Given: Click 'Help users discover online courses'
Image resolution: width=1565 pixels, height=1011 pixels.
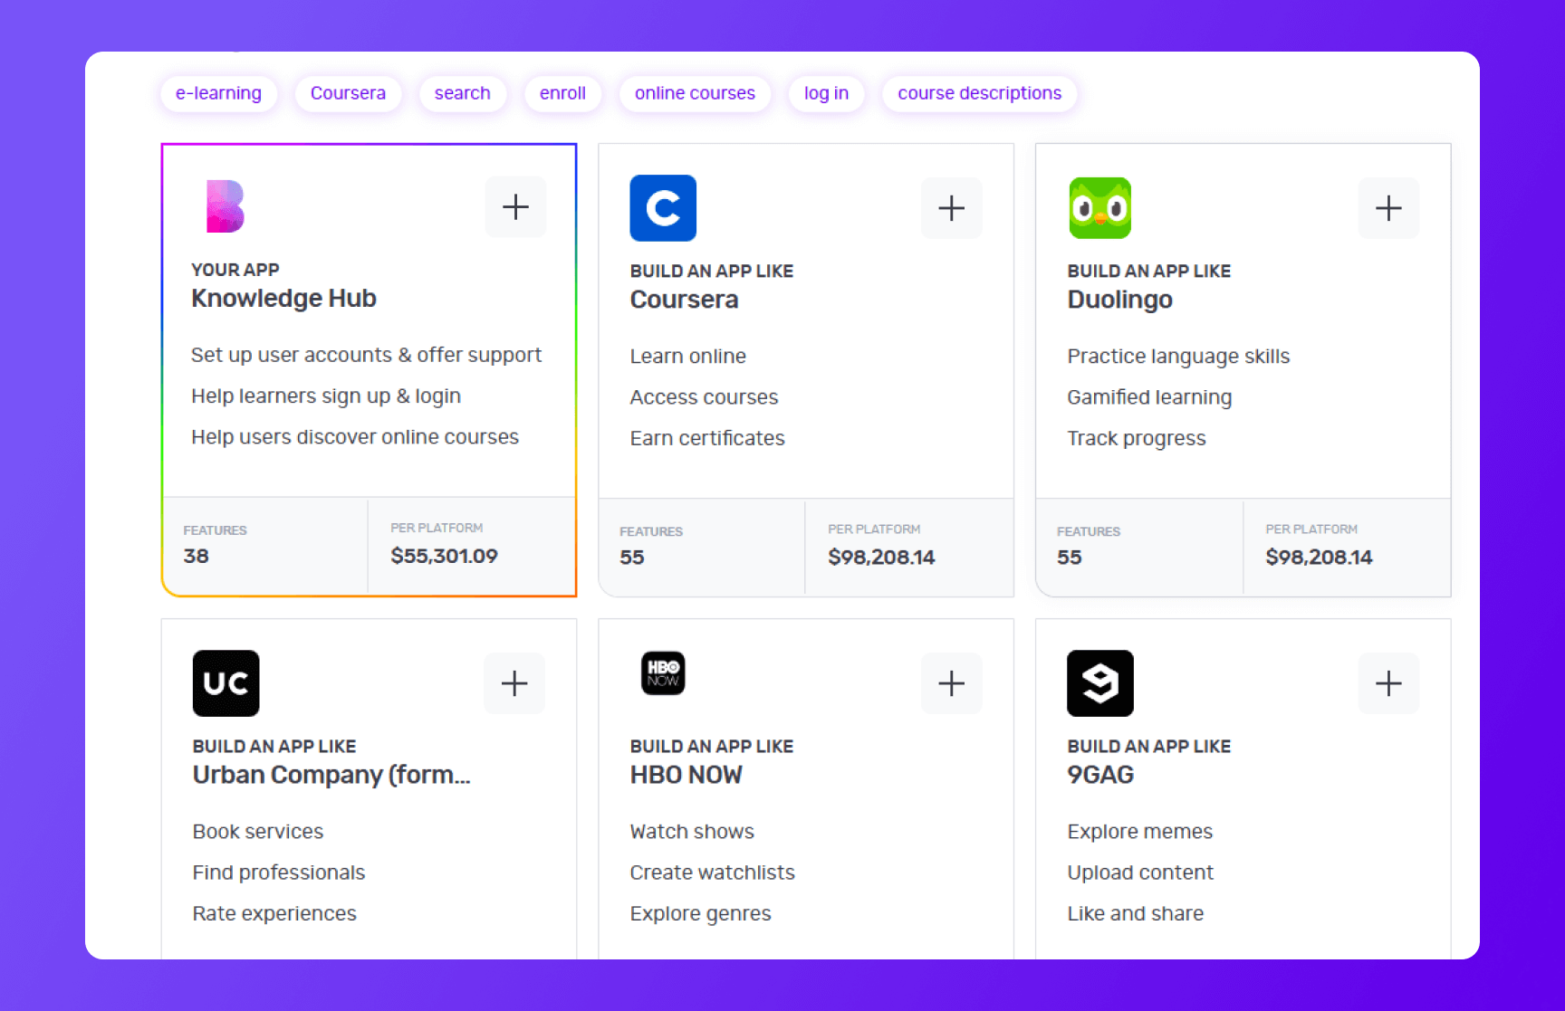Looking at the screenshot, I should click(355, 437).
